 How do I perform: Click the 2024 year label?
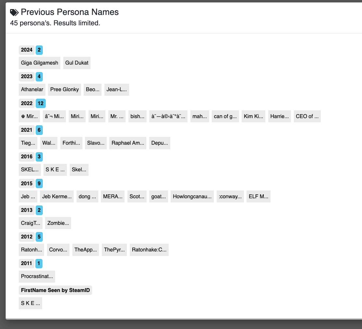click(27, 50)
